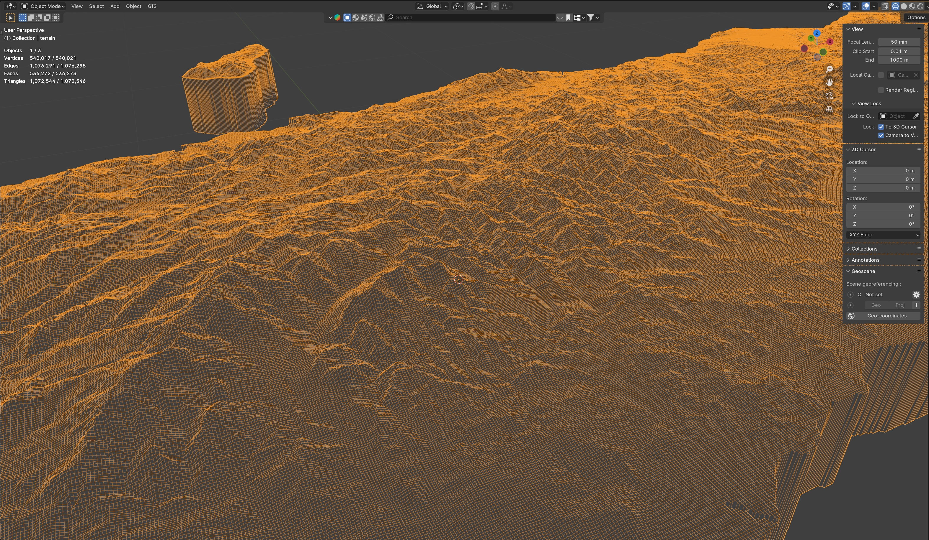Toggle the camera view icon
The image size is (929, 540).
coord(829,96)
